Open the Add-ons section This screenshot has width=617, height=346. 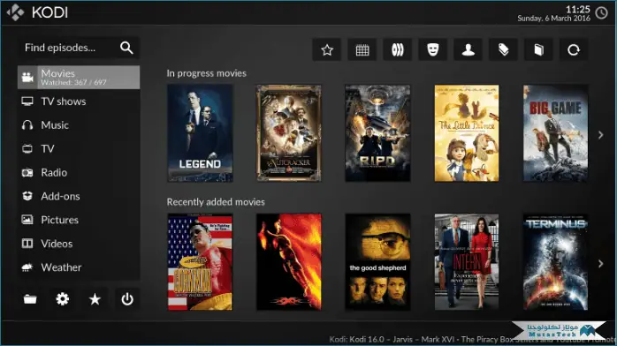tap(79, 196)
